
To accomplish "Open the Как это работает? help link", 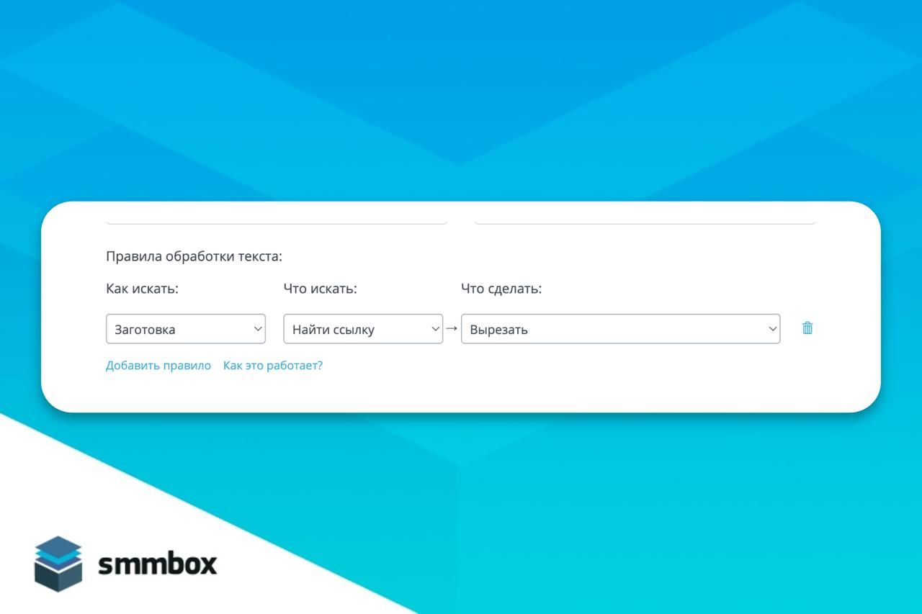I will click(x=272, y=366).
